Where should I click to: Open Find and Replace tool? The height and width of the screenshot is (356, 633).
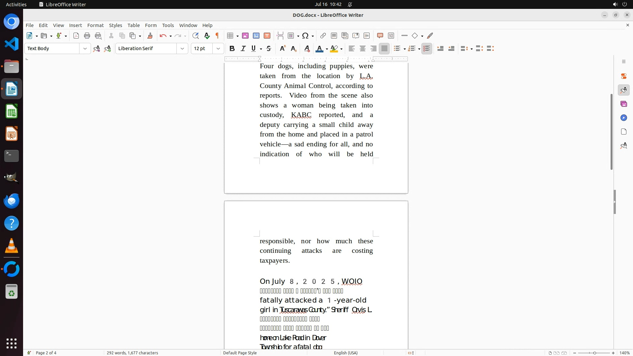tap(196, 36)
